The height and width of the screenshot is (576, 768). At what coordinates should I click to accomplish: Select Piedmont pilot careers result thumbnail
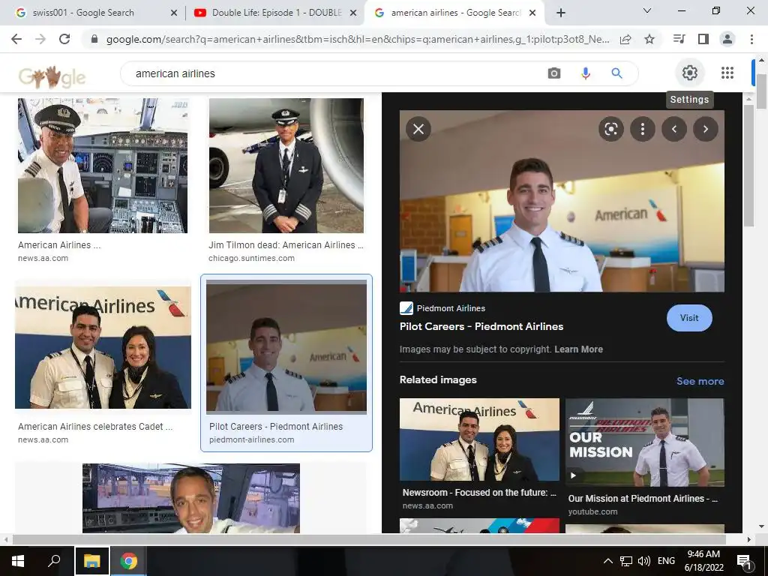[x=286, y=347]
